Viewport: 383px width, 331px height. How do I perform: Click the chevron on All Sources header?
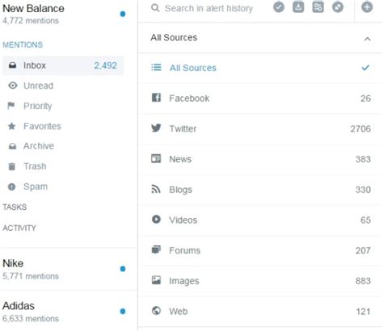[x=367, y=39]
